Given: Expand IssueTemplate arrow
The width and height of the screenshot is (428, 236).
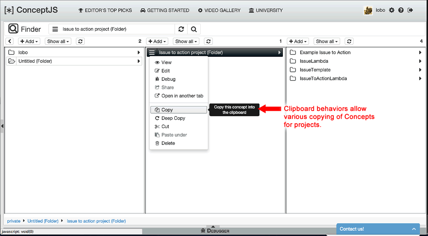Looking at the screenshot, I should pos(420,70).
